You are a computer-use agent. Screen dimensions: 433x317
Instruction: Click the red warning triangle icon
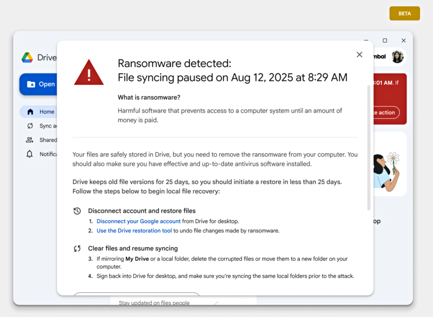[x=89, y=72]
